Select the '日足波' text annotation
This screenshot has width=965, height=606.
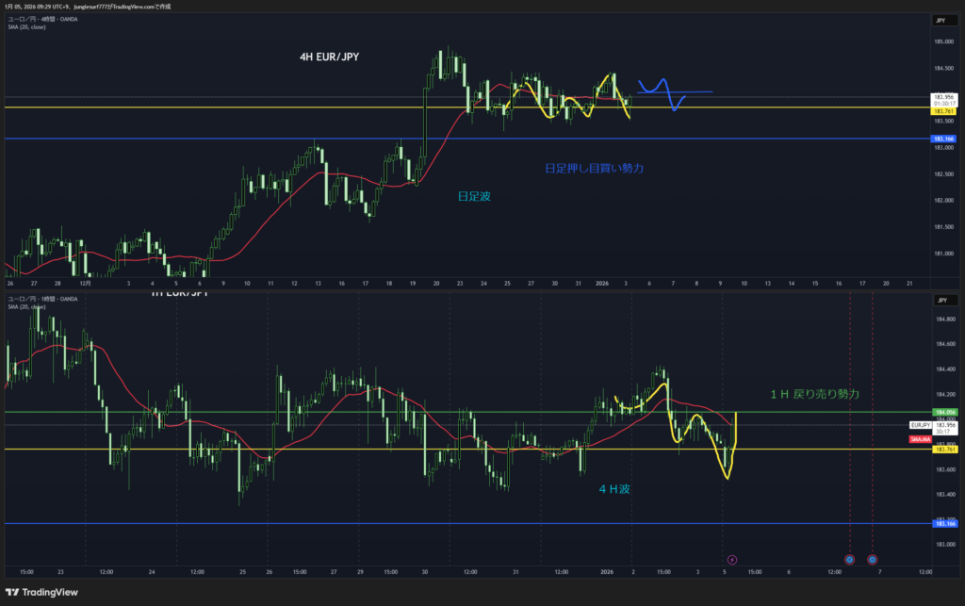click(473, 196)
